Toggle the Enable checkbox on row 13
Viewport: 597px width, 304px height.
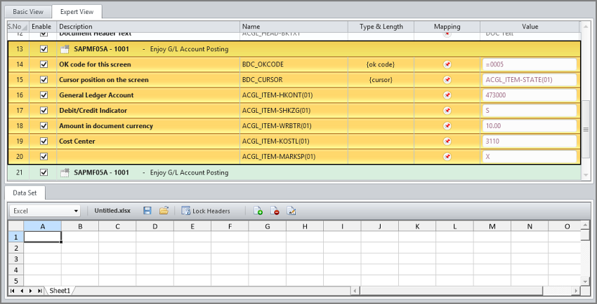[x=44, y=50]
